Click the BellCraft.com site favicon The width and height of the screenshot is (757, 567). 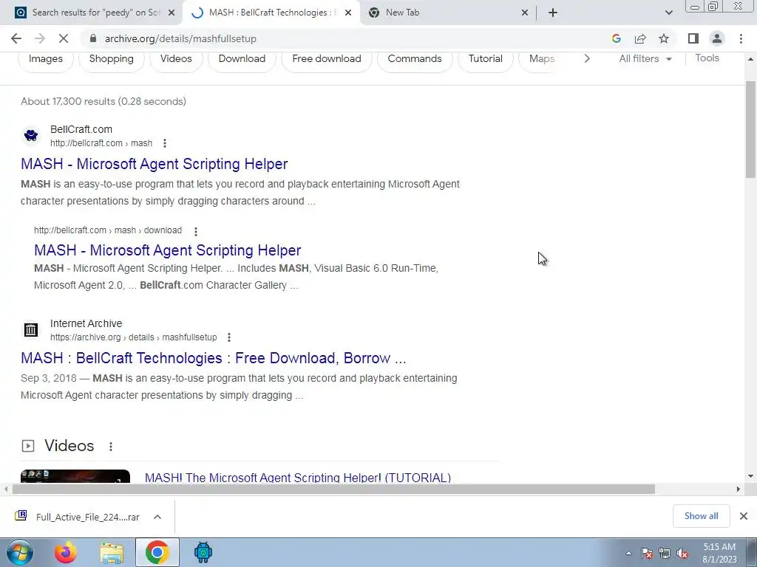tap(31, 136)
